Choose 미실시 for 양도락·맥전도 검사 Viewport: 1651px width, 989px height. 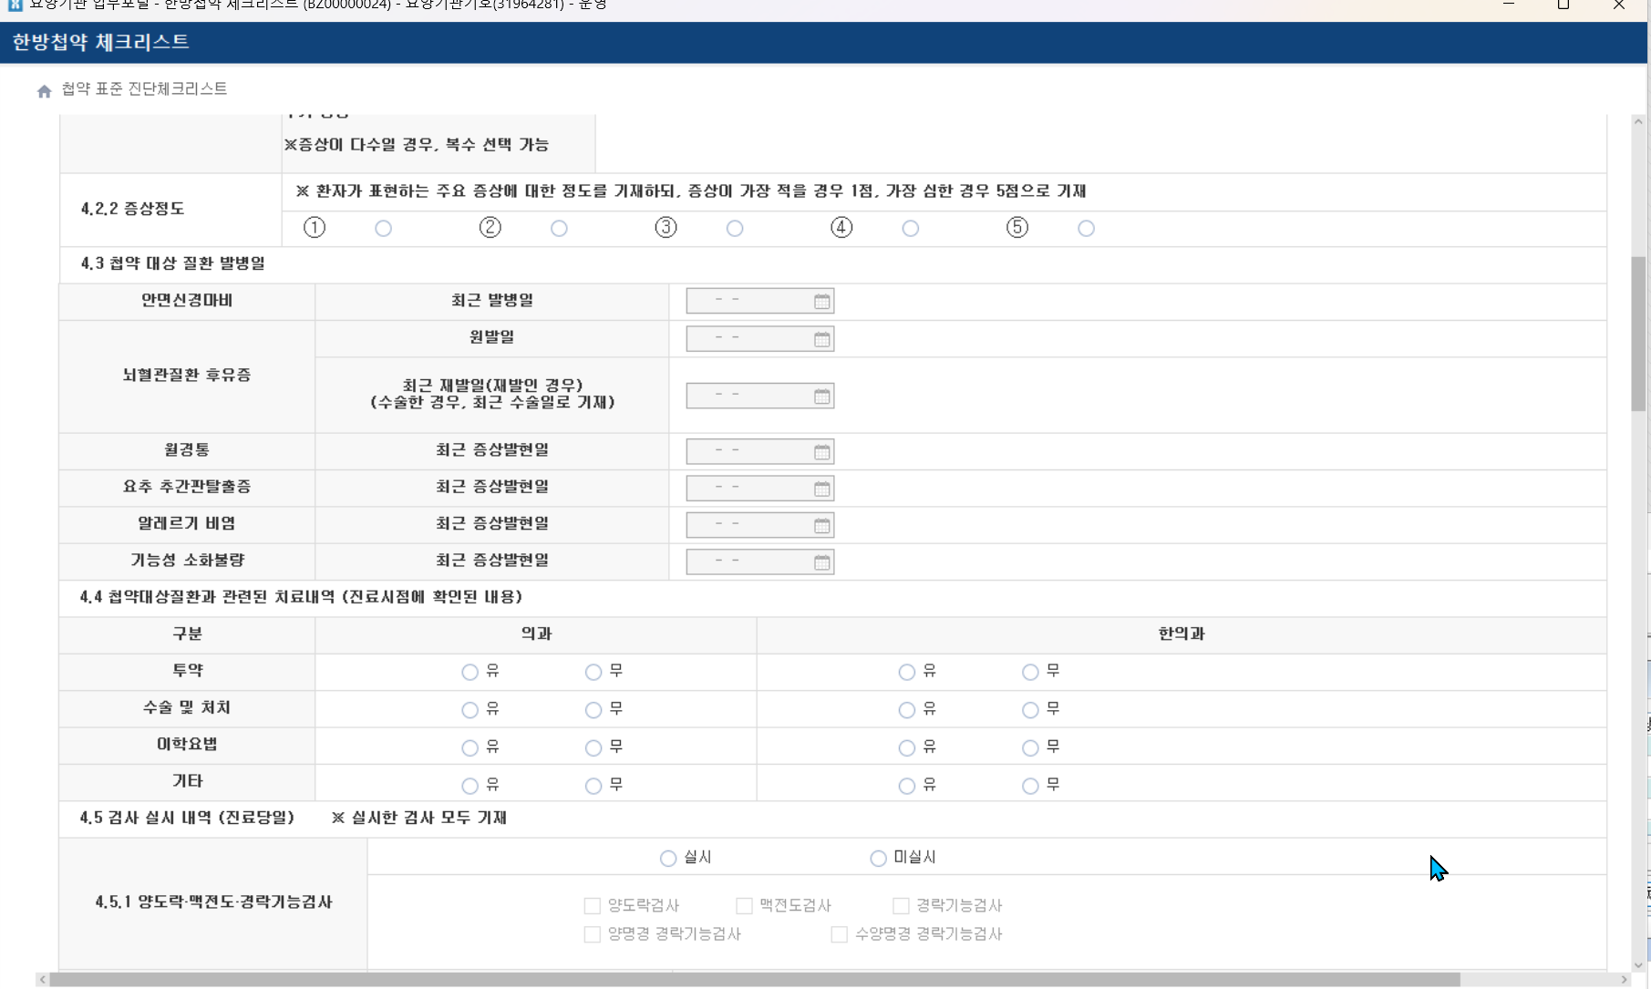(x=878, y=858)
